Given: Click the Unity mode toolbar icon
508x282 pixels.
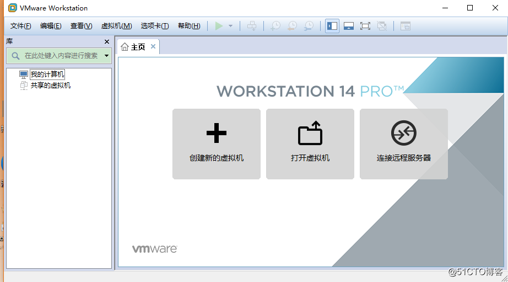Looking at the screenshot, I should point(382,26).
